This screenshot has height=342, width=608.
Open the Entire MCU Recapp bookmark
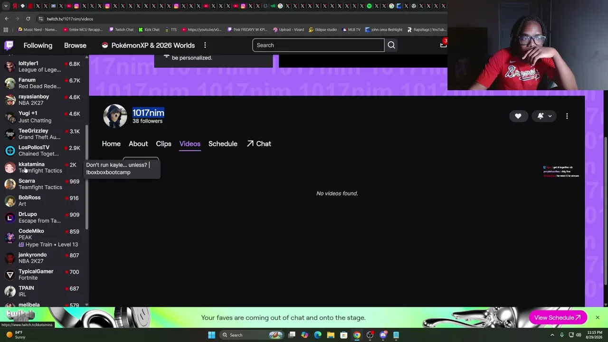[x=83, y=29]
